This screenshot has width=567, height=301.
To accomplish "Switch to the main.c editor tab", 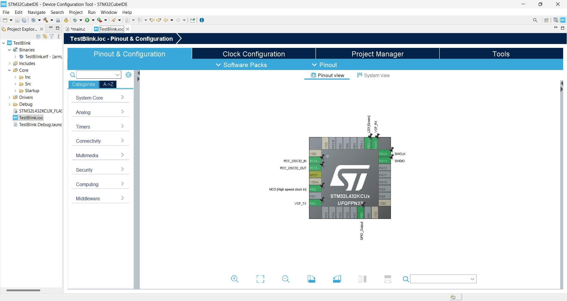I will (x=78, y=29).
